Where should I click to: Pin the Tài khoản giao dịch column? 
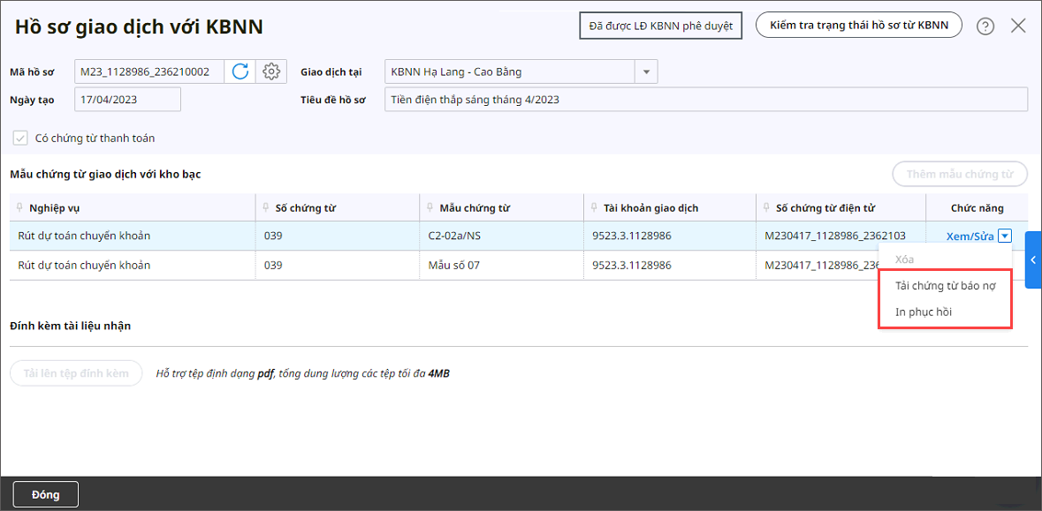pyautogui.click(x=594, y=208)
